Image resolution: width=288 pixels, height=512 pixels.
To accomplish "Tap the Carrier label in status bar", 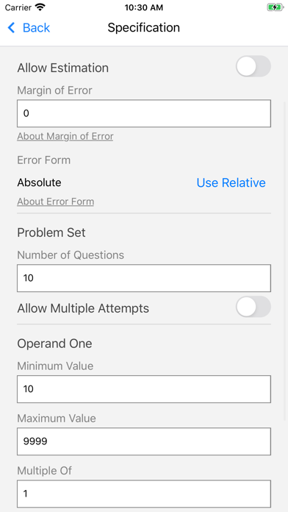I will 18,7.
